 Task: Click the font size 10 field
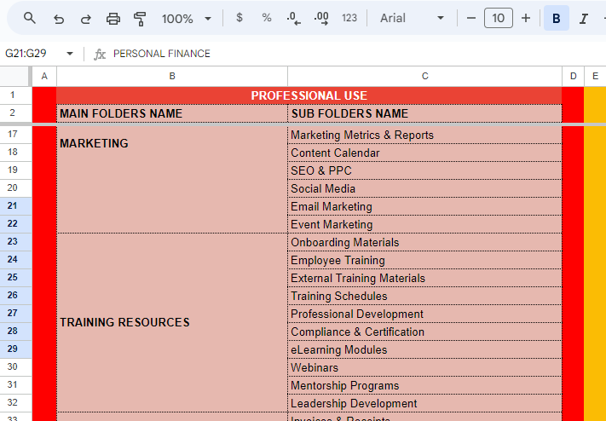(x=498, y=18)
